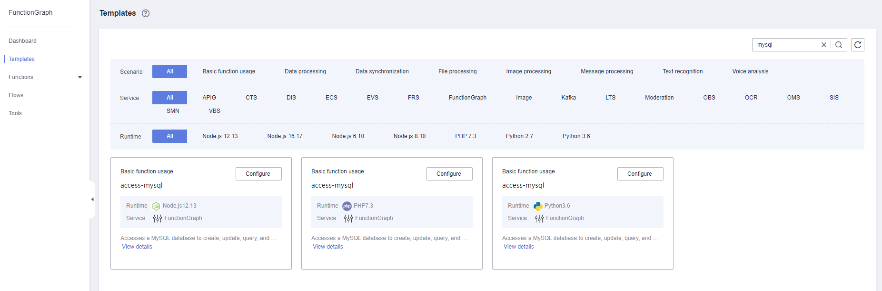
Task: Click the Python runtime icon
Action: (538, 206)
